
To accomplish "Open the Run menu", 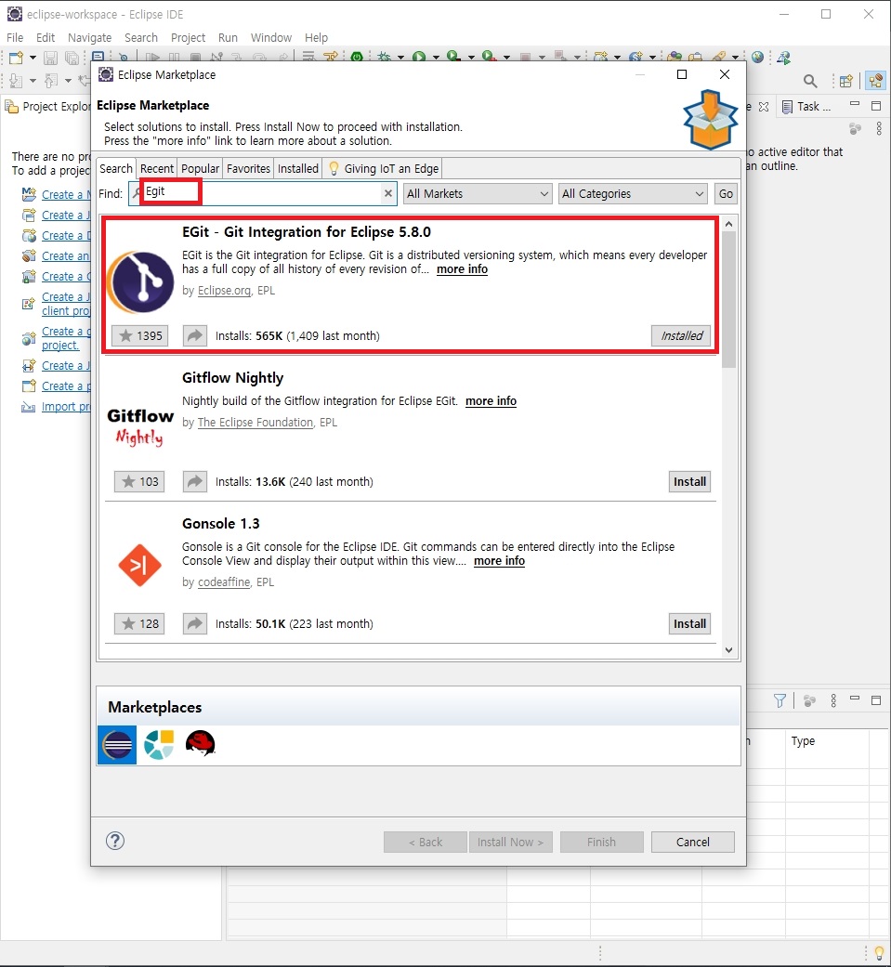I will pyautogui.click(x=228, y=37).
